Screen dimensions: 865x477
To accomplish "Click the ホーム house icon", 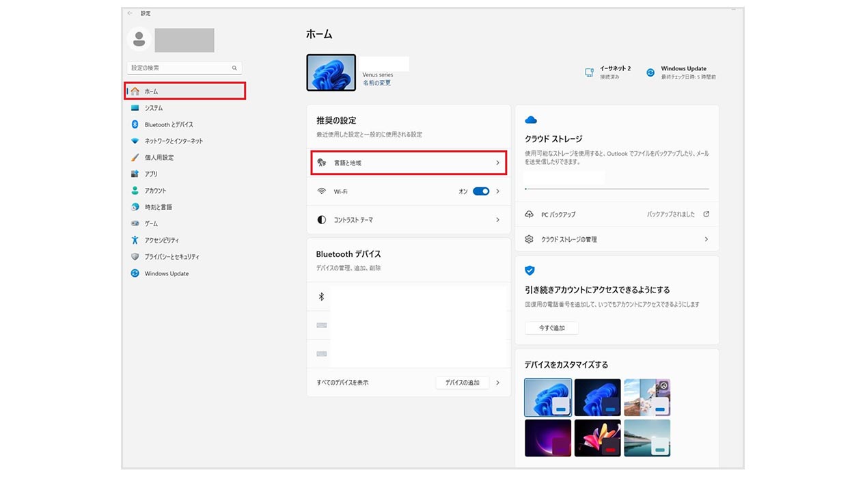I will tap(135, 91).
